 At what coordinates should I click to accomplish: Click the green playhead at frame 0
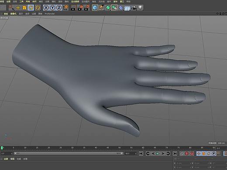click(2, 148)
